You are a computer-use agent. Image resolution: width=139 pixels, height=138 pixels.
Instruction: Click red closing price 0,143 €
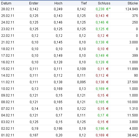(x=102, y=16)
